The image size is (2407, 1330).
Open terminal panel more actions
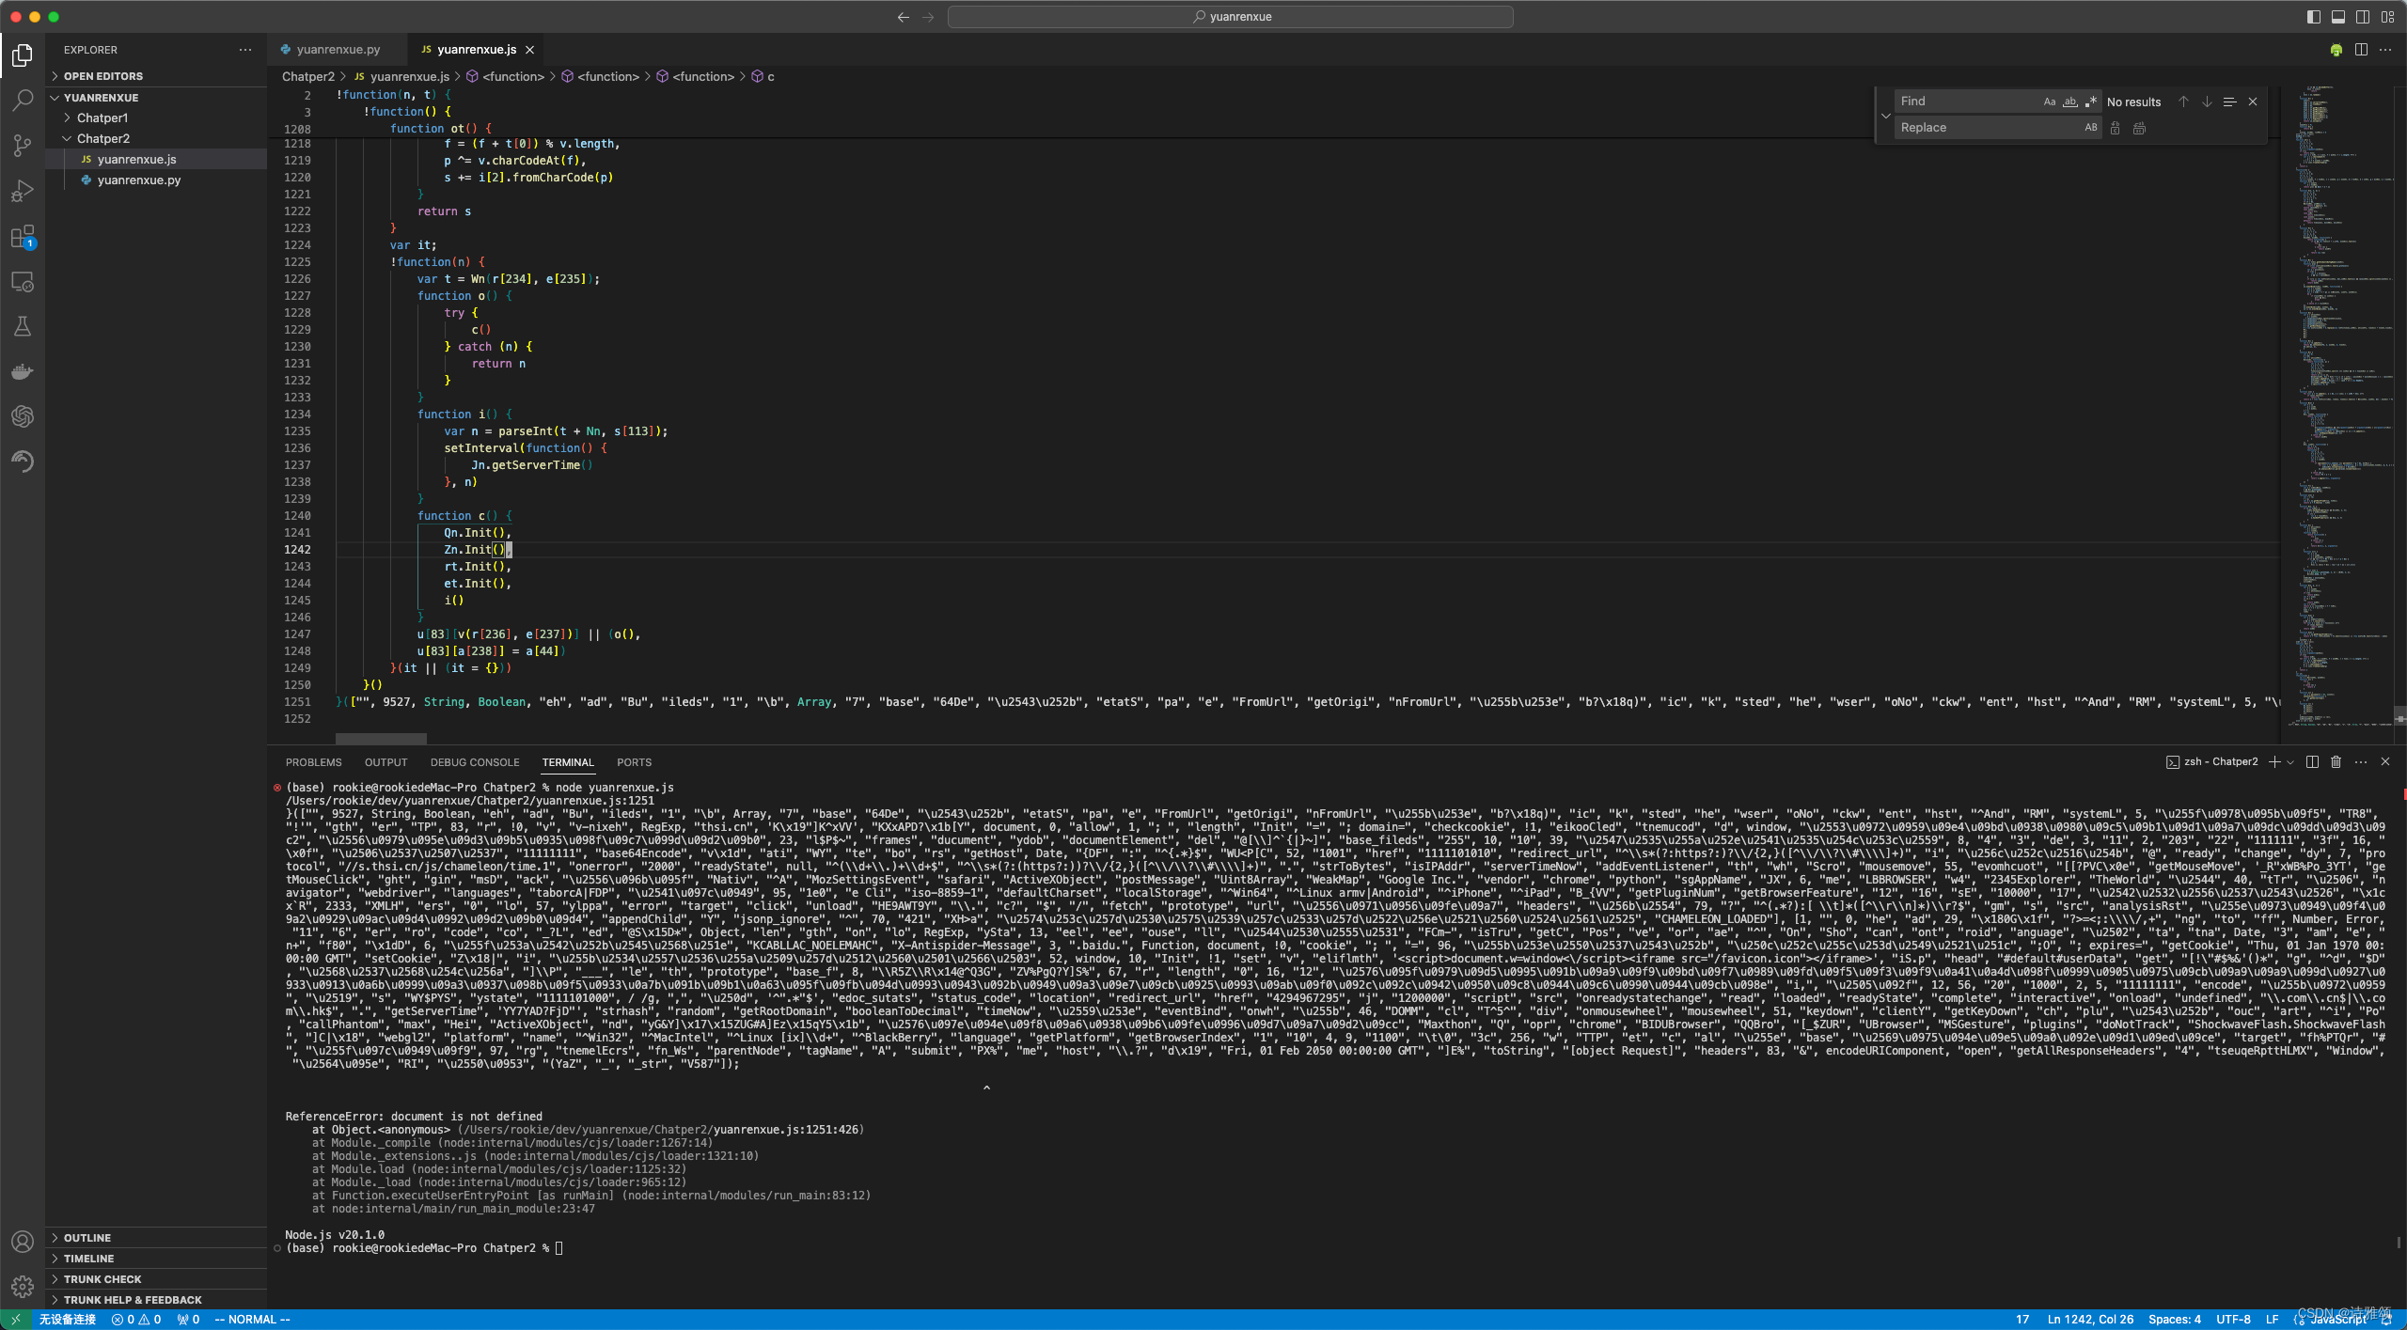(x=2361, y=762)
